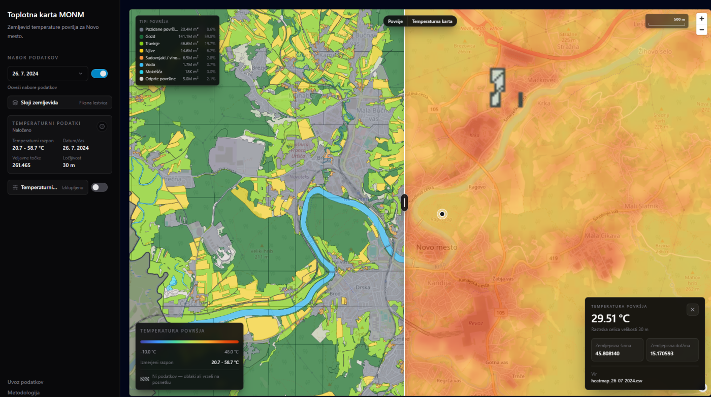Click the map comparison split handle
The image size is (711, 397).
click(404, 203)
